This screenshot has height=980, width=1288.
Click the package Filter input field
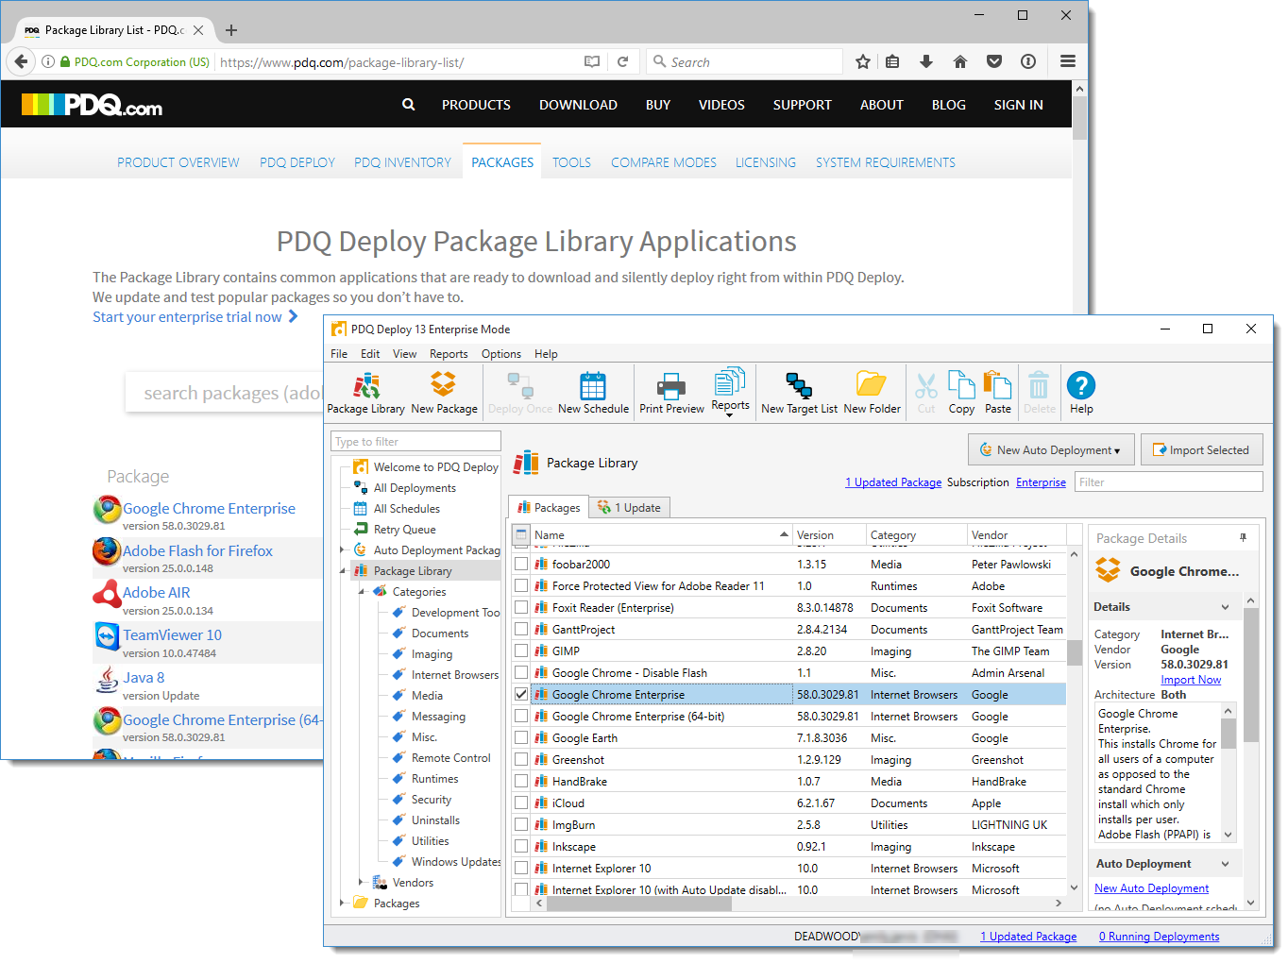point(1168,482)
